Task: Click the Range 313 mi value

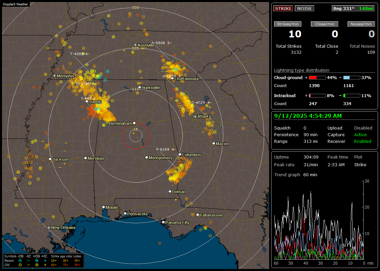Action: click(311, 141)
